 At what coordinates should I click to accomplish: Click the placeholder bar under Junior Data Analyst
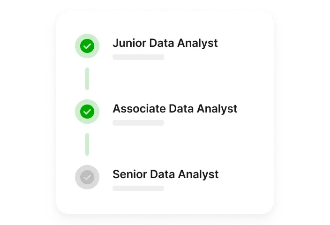pos(138,57)
